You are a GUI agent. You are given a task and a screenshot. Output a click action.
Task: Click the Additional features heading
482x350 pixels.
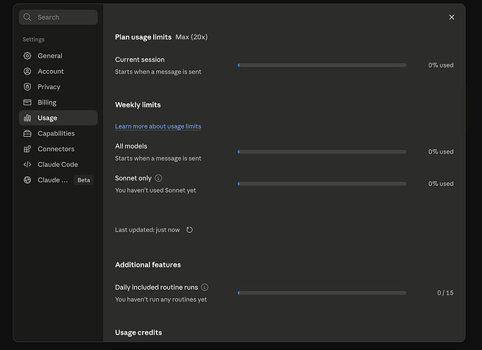tap(148, 264)
